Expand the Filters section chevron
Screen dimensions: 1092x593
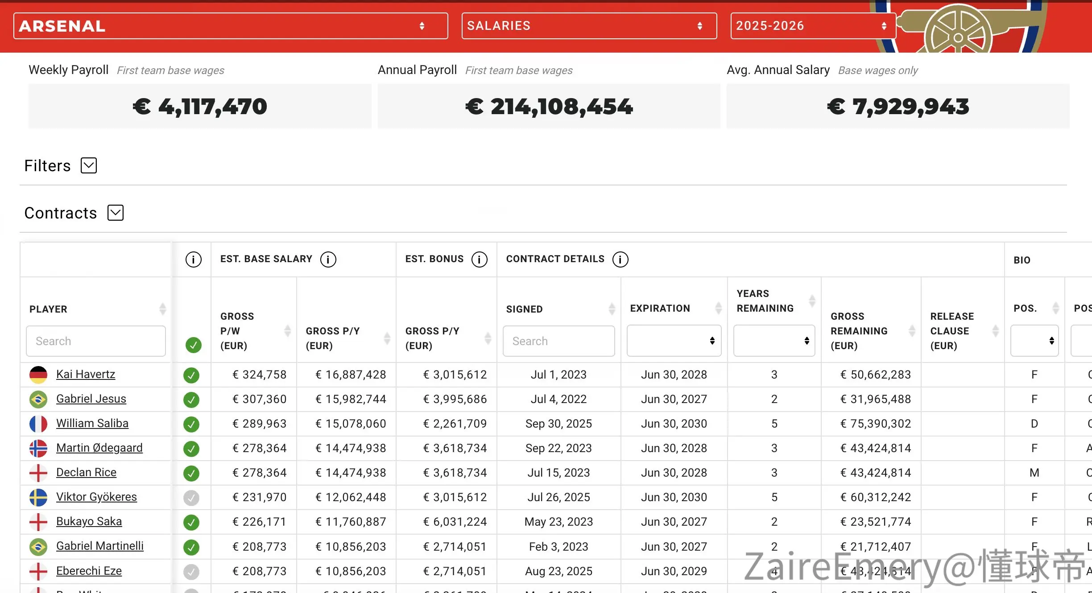point(89,165)
